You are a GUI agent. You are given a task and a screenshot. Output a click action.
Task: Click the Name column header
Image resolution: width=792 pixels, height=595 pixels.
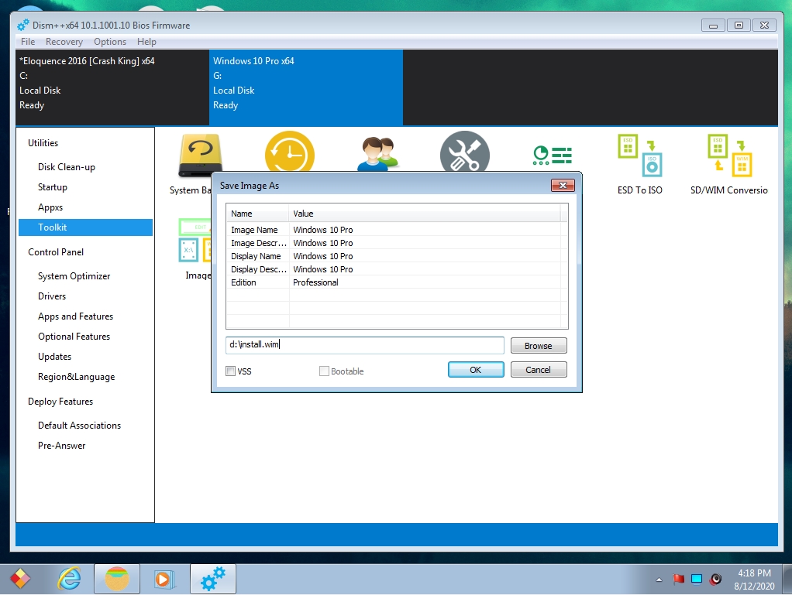257,214
